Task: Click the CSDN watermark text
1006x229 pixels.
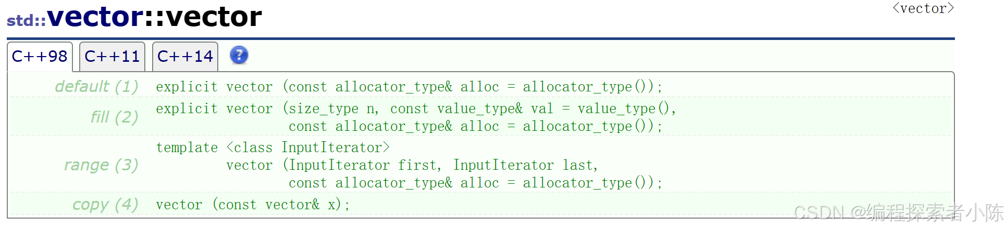Action: (898, 213)
